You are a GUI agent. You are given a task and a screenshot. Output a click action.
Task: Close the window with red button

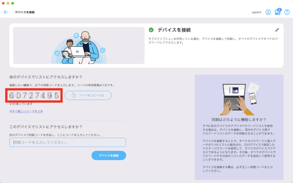pos(3,3)
